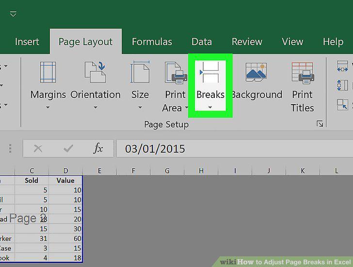Image resolution: width=353 pixels, height=267 pixels.
Task: Select column K header
Action: [x=303, y=171]
